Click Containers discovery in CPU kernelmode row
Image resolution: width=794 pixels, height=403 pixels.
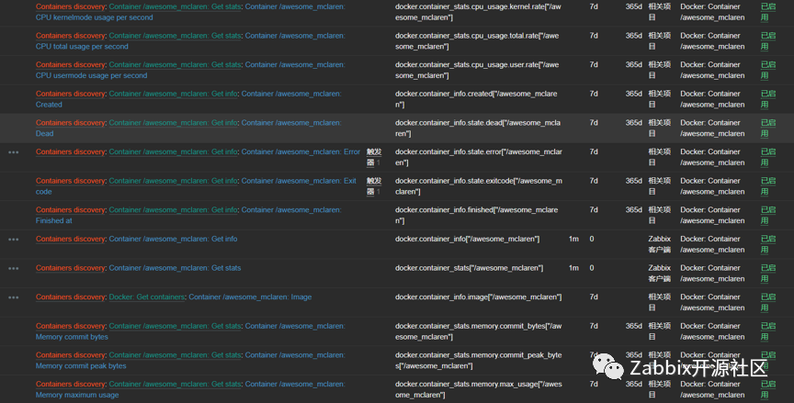coord(71,6)
